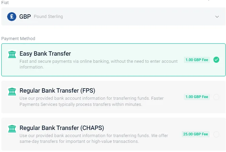This screenshot has height=152, width=226.
Task: Expand the fiat currency chevron arrow
Action: point(217,17)
